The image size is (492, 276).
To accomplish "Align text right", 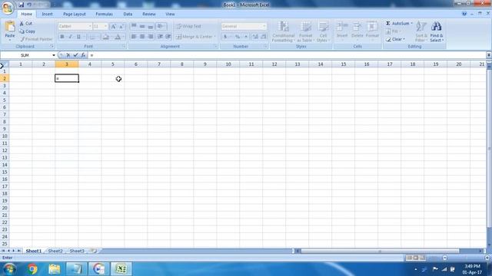I will pyautogui.click(x=151, y=37).
